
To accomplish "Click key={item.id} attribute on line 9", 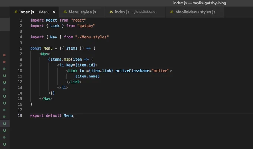I will (81, 65).
